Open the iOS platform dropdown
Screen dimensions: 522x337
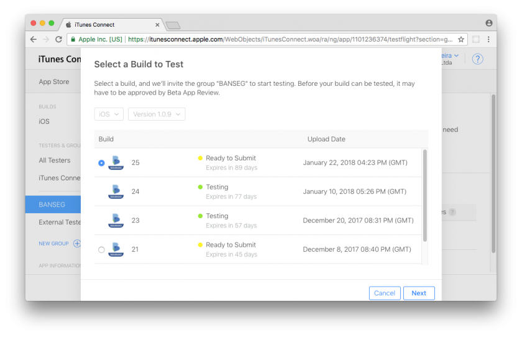109,114
